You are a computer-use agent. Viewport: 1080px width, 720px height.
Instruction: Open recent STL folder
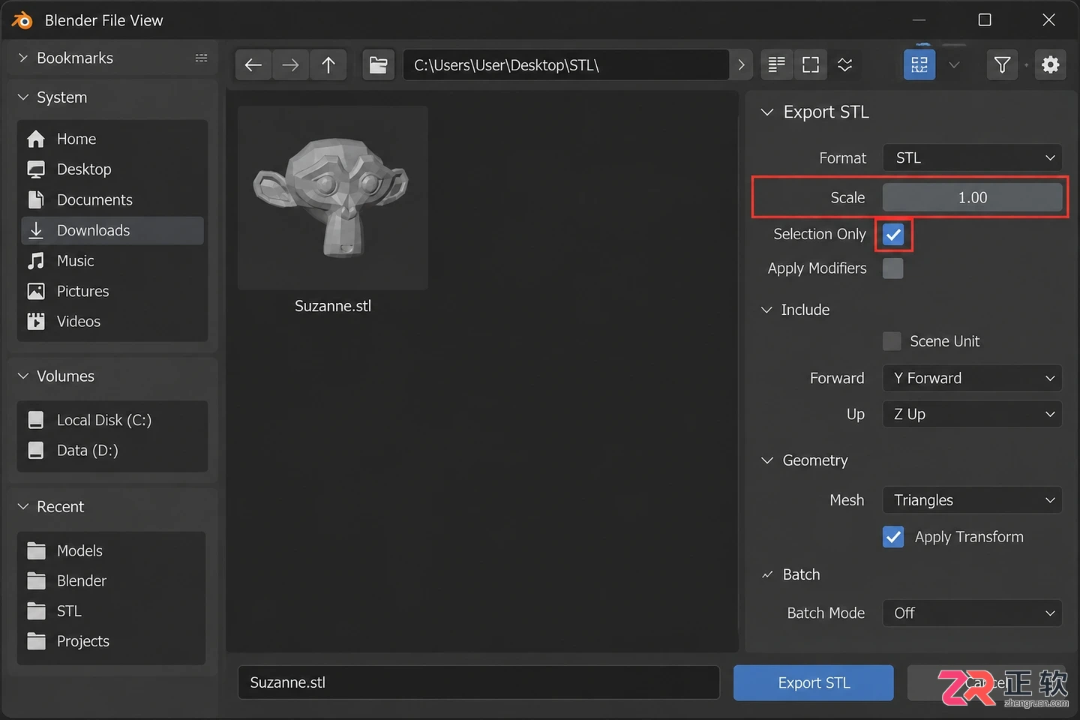click(x=112, y=611)
